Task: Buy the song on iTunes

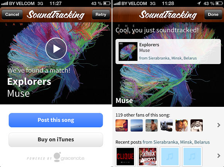Action: [56, 140]
